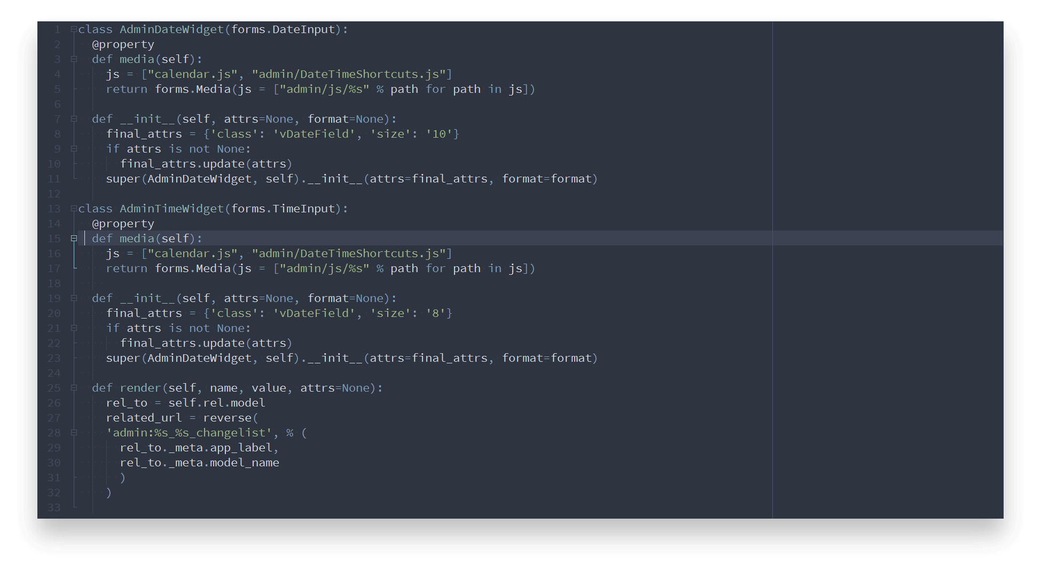Click the vertical ruler line right of the code
The height and width of the screenshot is (572, 1041).
(773, 267)
